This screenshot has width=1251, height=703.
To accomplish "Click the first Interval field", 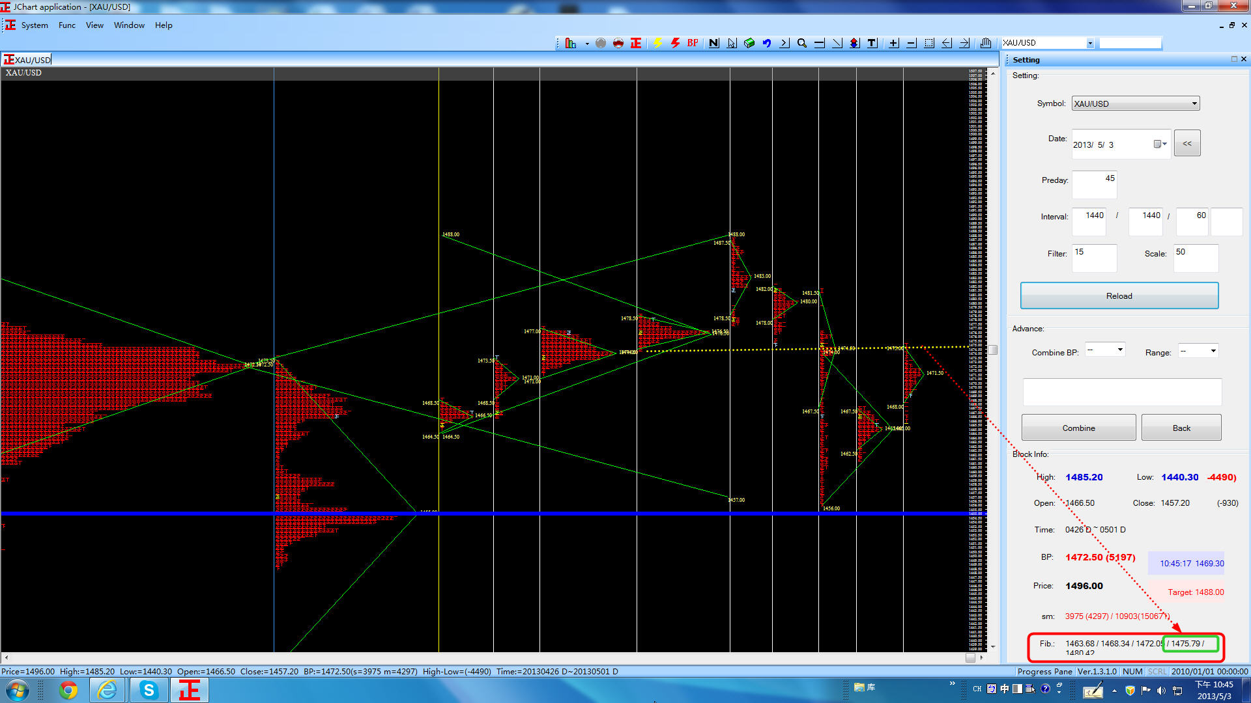I will click(x=1089, y=221).
